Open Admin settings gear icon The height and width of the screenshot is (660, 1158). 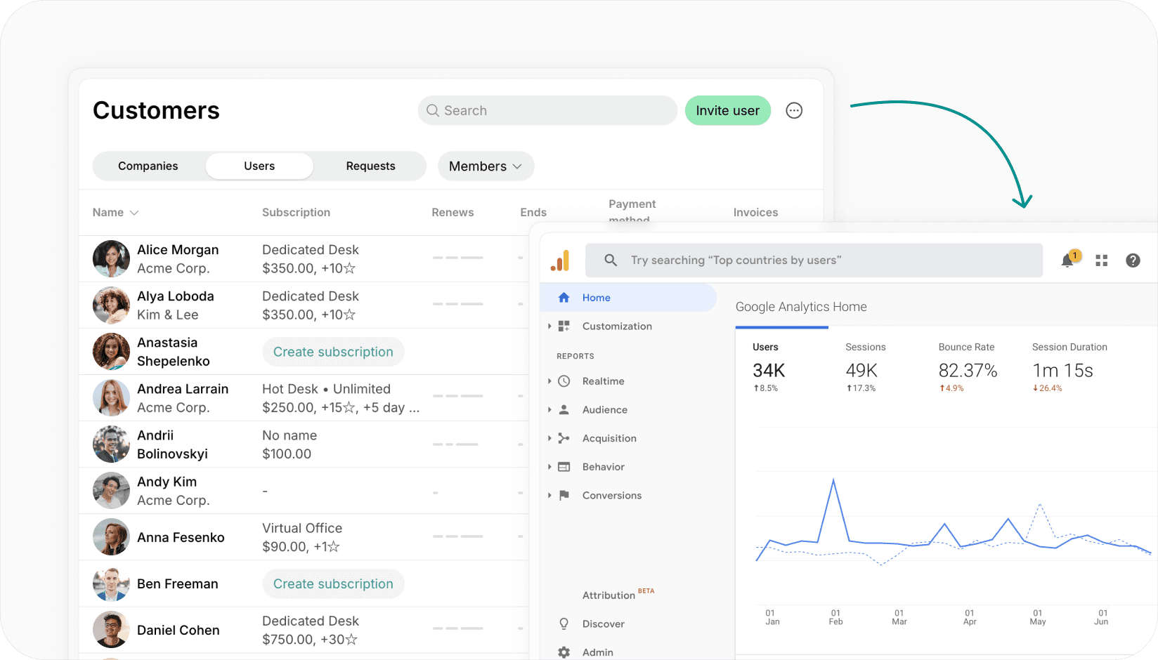[564, 652]
